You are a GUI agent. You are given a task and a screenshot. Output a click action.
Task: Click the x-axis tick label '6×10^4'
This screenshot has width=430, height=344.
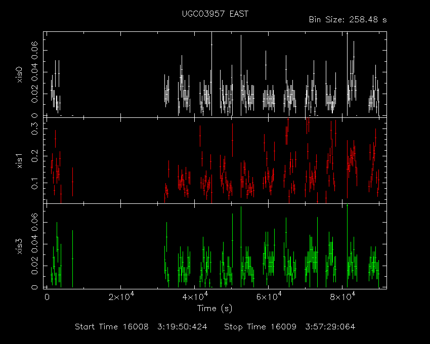pyautogui.click(x=269, y=296)
